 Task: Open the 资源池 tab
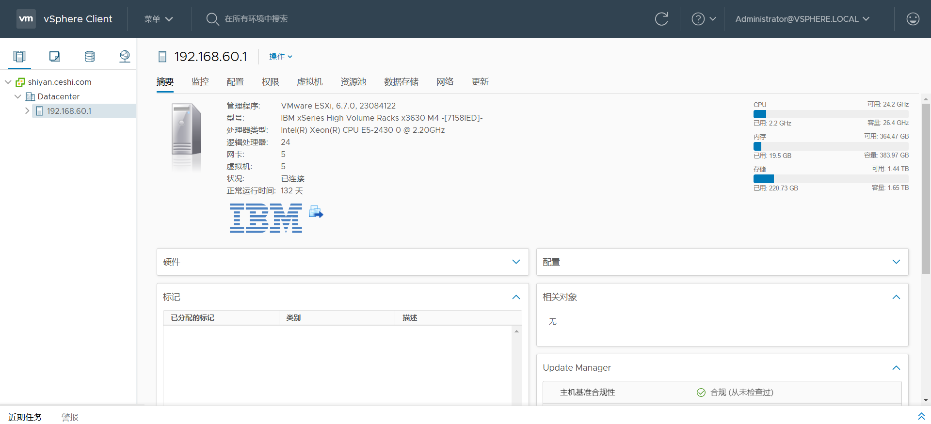coord(353,82)
